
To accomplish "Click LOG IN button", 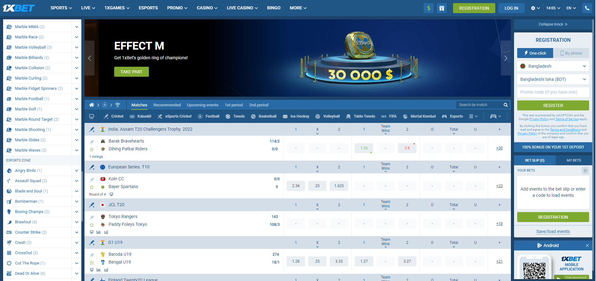I will 511,8.
